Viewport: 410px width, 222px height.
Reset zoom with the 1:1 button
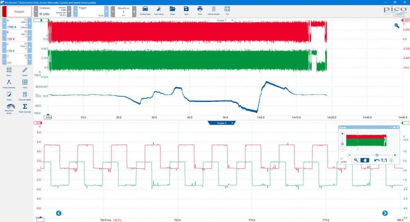coord(381,161)
